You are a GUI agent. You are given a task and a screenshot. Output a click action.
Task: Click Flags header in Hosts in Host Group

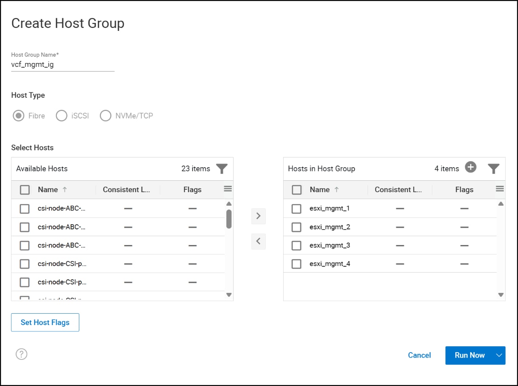click(x=464, y=190)
